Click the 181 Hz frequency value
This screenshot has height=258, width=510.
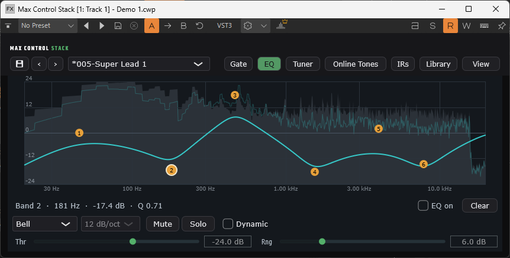coord(67,206)
